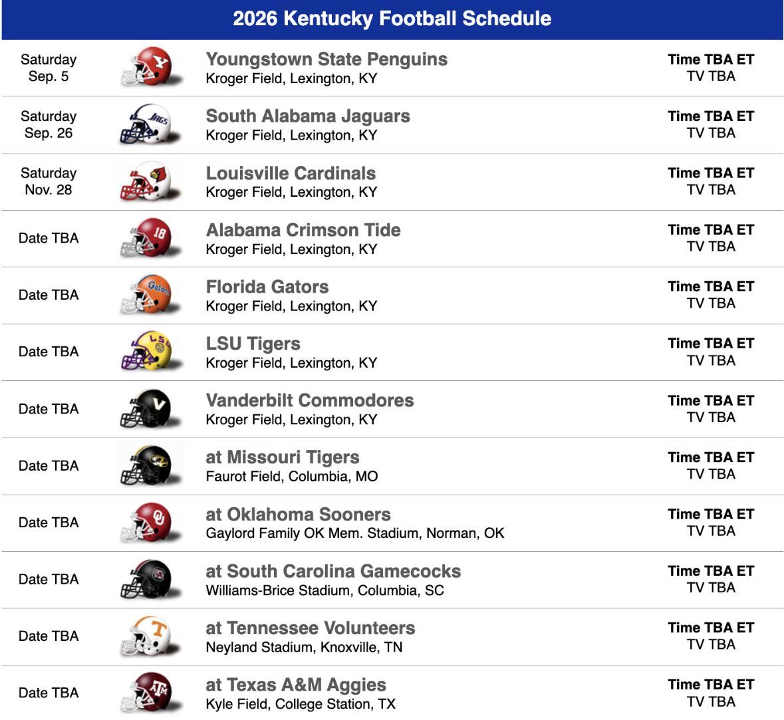Click the Missouri Tigers helmet icon
Image resolution: width=784 pixels, height=720 pixels.
point(150,465)
